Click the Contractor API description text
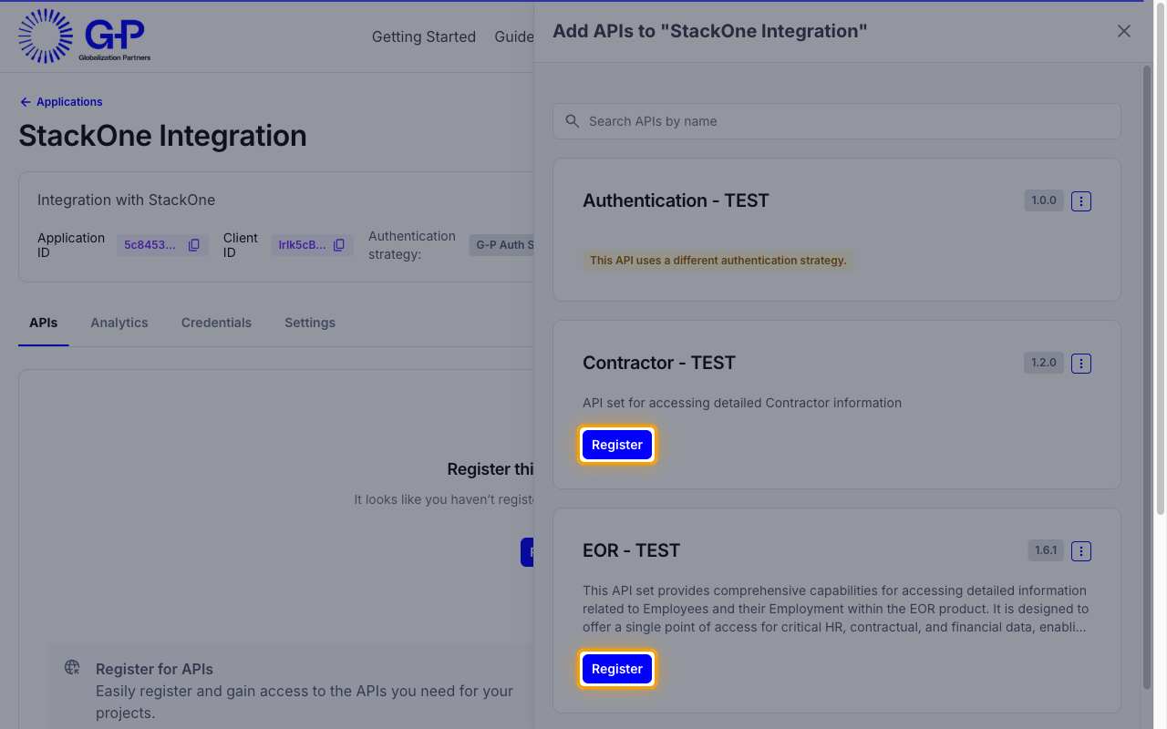The height and width of the screenshot is (729, 1167). point(742,403)
